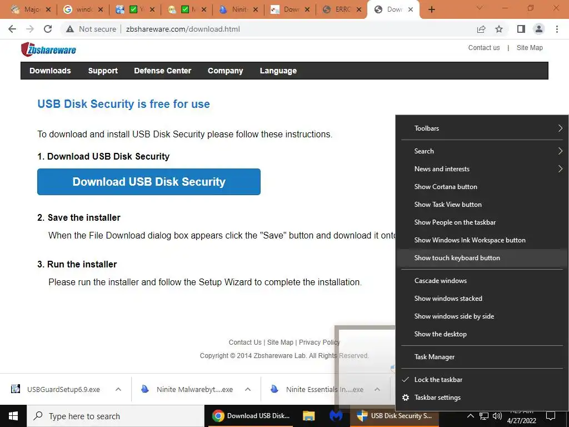The image size is (569, 427).
Task: Open the Support navigation link
Action: [103, 71]
